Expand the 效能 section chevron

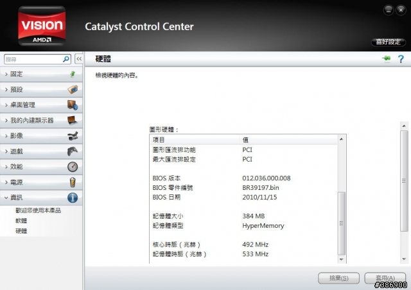tap(6, 167)
